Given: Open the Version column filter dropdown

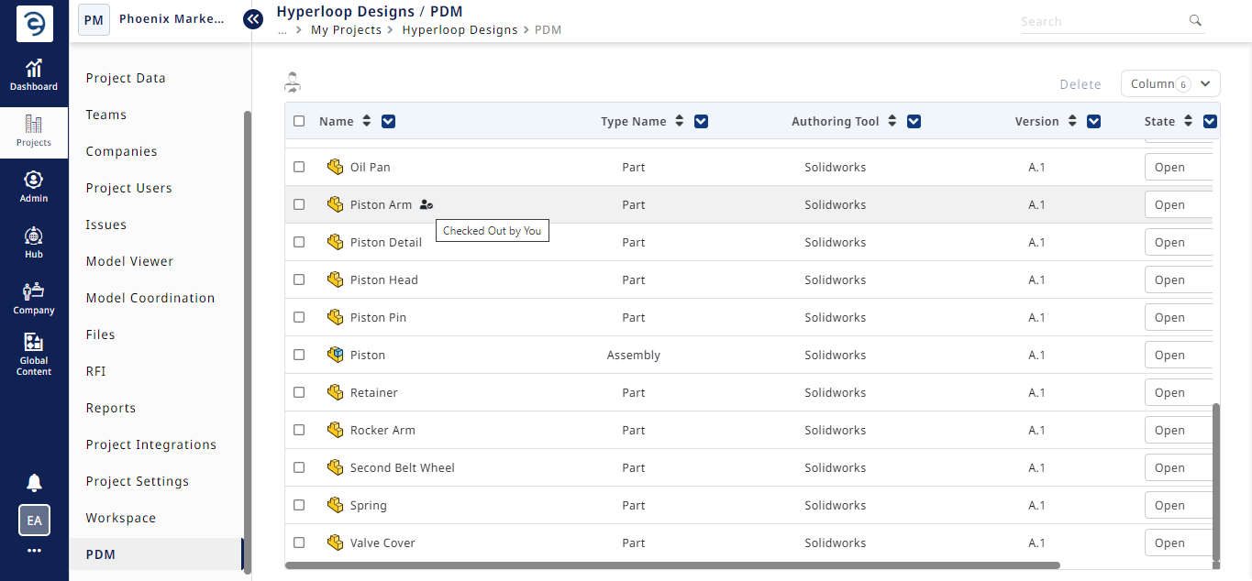Looking at the screenshot, I should click(x=1093, y=121).
